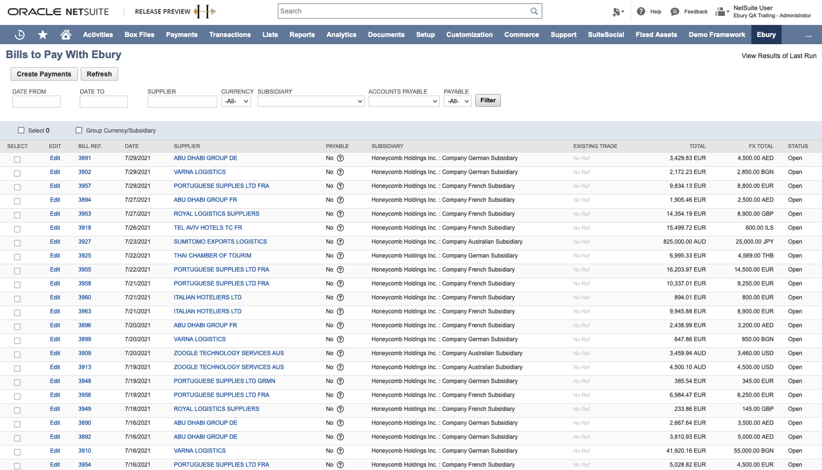The image size is (822, 470).
Task: Open supplier TEL AVIV HOTELS TC FR
Action: 208,228
